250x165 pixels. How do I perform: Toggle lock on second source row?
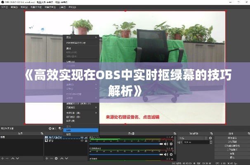pyautogui.click(x=86, y=141)
